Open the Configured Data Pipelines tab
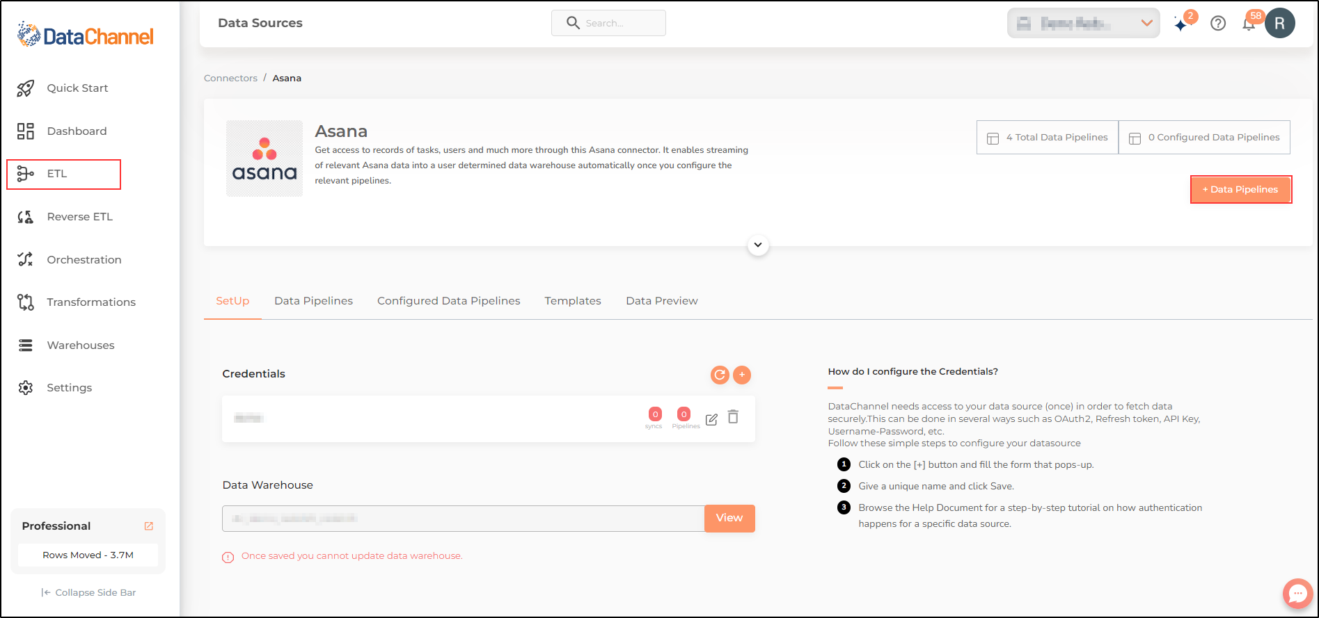 [449, 301]
